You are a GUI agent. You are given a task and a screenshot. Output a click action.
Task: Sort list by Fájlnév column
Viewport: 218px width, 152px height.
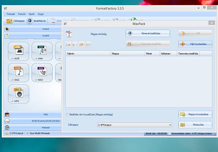[x=88, y=54]
